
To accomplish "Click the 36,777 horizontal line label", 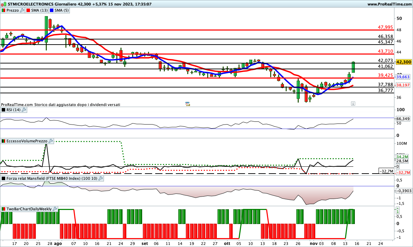I will pyautogui.click(x=385, y=90).
